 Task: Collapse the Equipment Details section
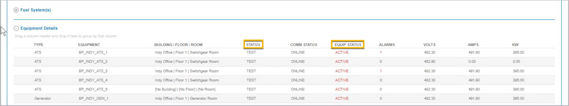point(16,28)
